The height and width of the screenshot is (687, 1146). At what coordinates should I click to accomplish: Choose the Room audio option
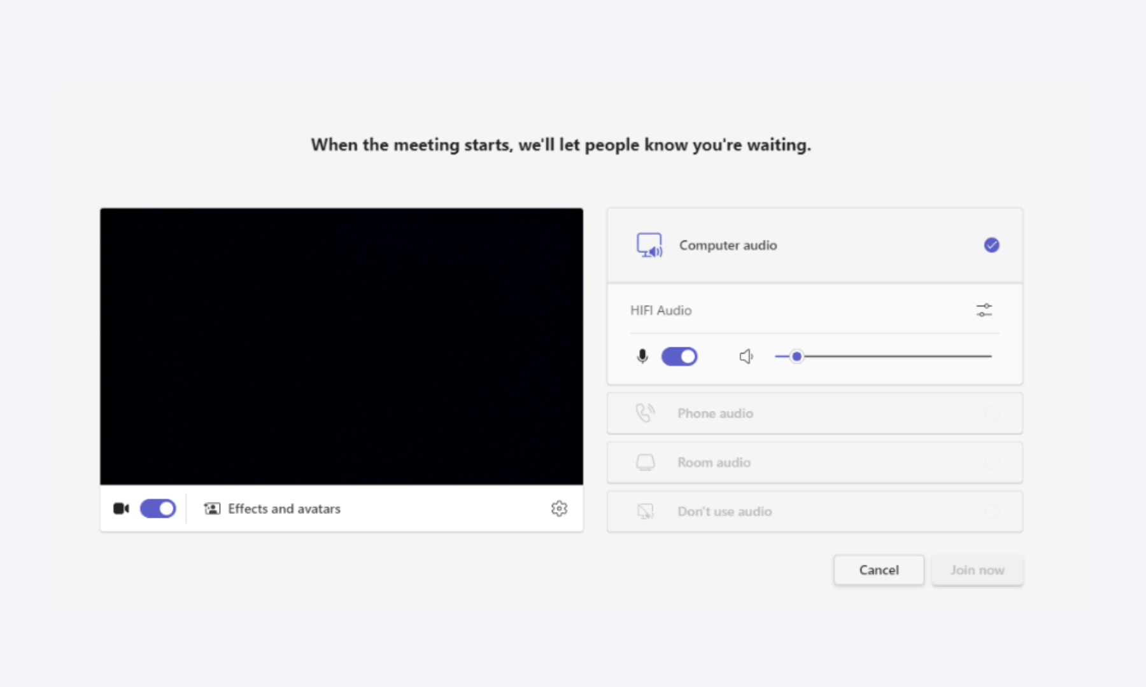coord(714,462)
